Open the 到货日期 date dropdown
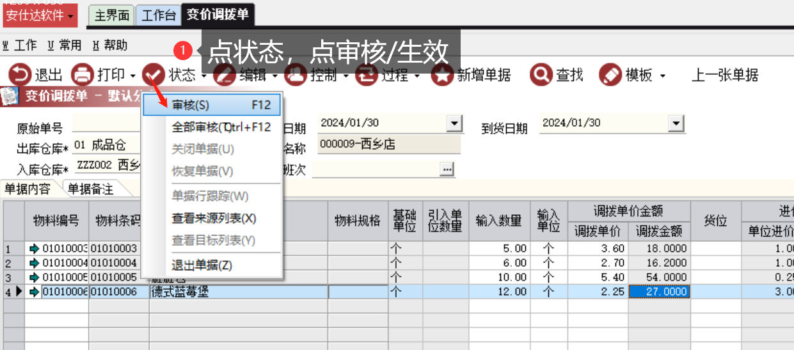This screenshot has height=350, width=794. point(676,123)
